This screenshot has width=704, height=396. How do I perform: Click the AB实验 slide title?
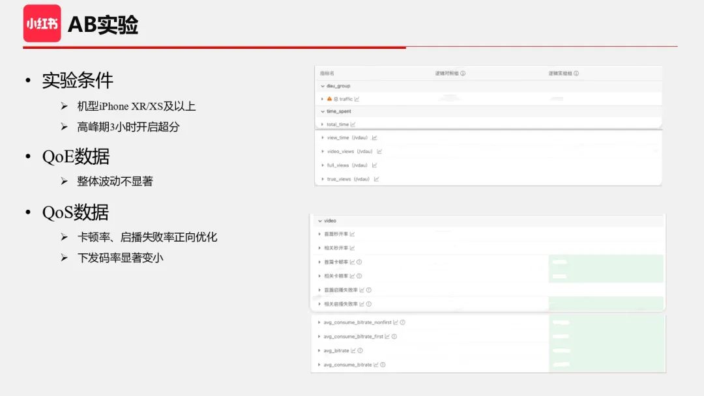click(x=103, y=25)
